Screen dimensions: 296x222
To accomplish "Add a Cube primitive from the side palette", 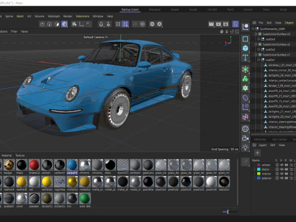I will (x=245, y=48).
